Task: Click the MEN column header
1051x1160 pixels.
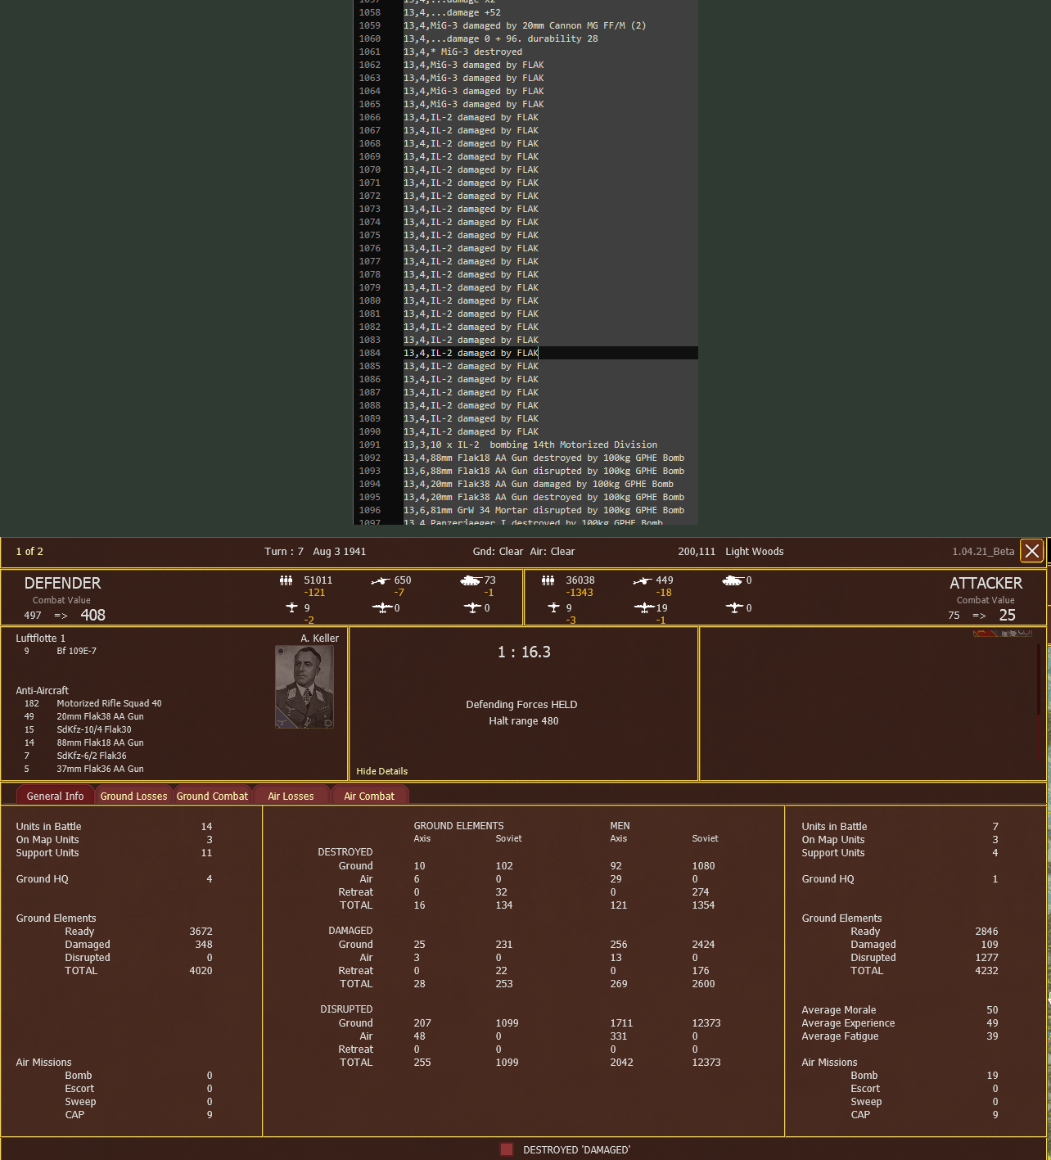Action: pyautogui.click(x=620, y=826)
